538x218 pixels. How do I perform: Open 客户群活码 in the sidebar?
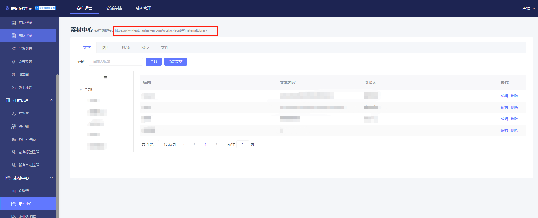[x=28, y=139]
